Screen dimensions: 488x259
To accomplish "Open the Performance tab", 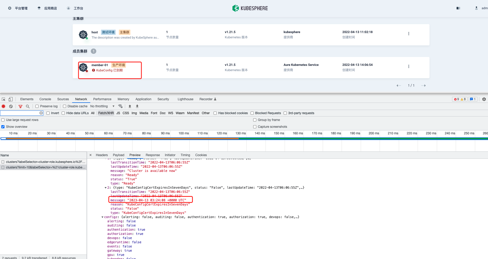I will click(102, 99).
